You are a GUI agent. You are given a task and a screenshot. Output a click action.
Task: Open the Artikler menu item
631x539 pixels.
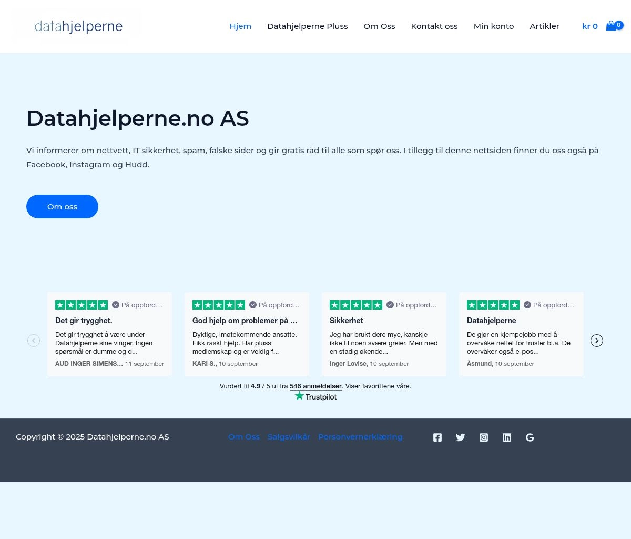coord(544,26)
